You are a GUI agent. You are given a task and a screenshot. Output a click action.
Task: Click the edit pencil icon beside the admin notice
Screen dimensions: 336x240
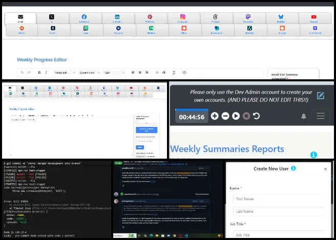pyautogui.click(x=321, y=95)
